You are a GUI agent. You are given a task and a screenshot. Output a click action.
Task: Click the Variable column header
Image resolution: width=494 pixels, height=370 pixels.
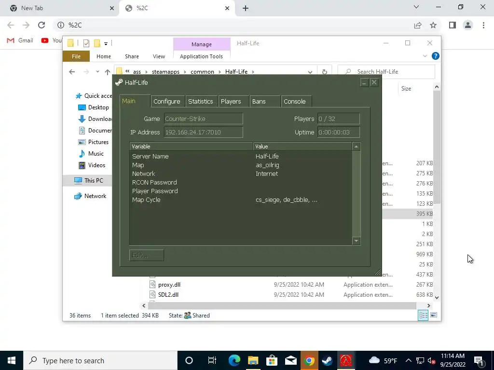pyautogui.click(x=191, y=146)
